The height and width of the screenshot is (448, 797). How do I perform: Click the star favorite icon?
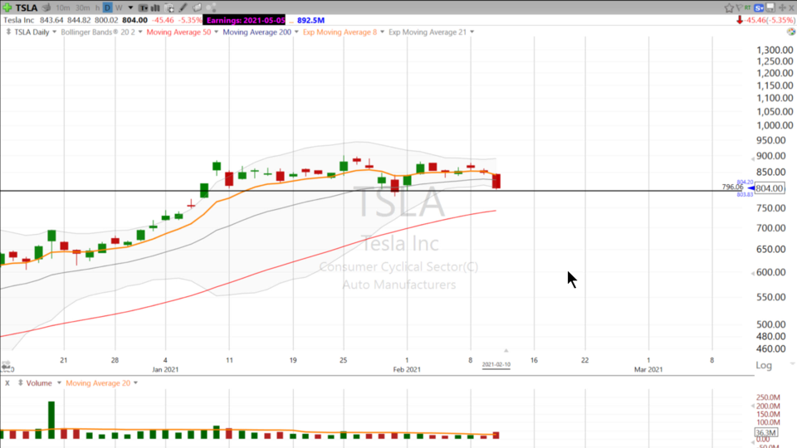729,7
